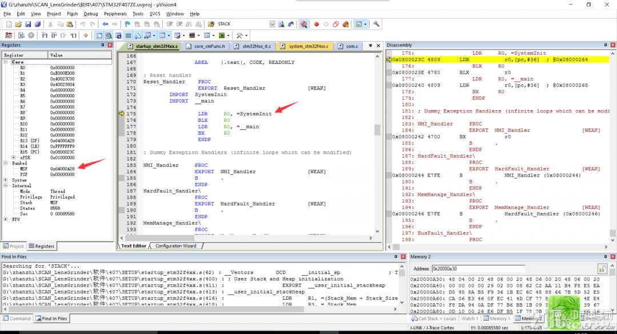Switch to core_cmFunc.h tab
The width and height of the screenshot is (617, 334).
[x=205, y=46]
